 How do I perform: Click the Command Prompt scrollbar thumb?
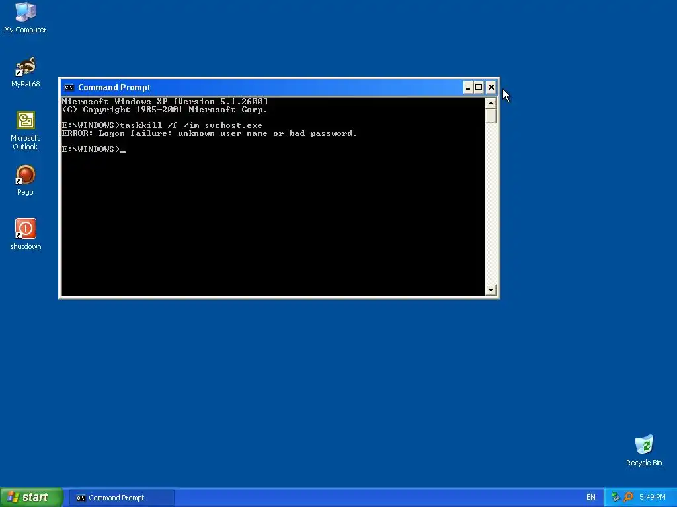[491, 116]
